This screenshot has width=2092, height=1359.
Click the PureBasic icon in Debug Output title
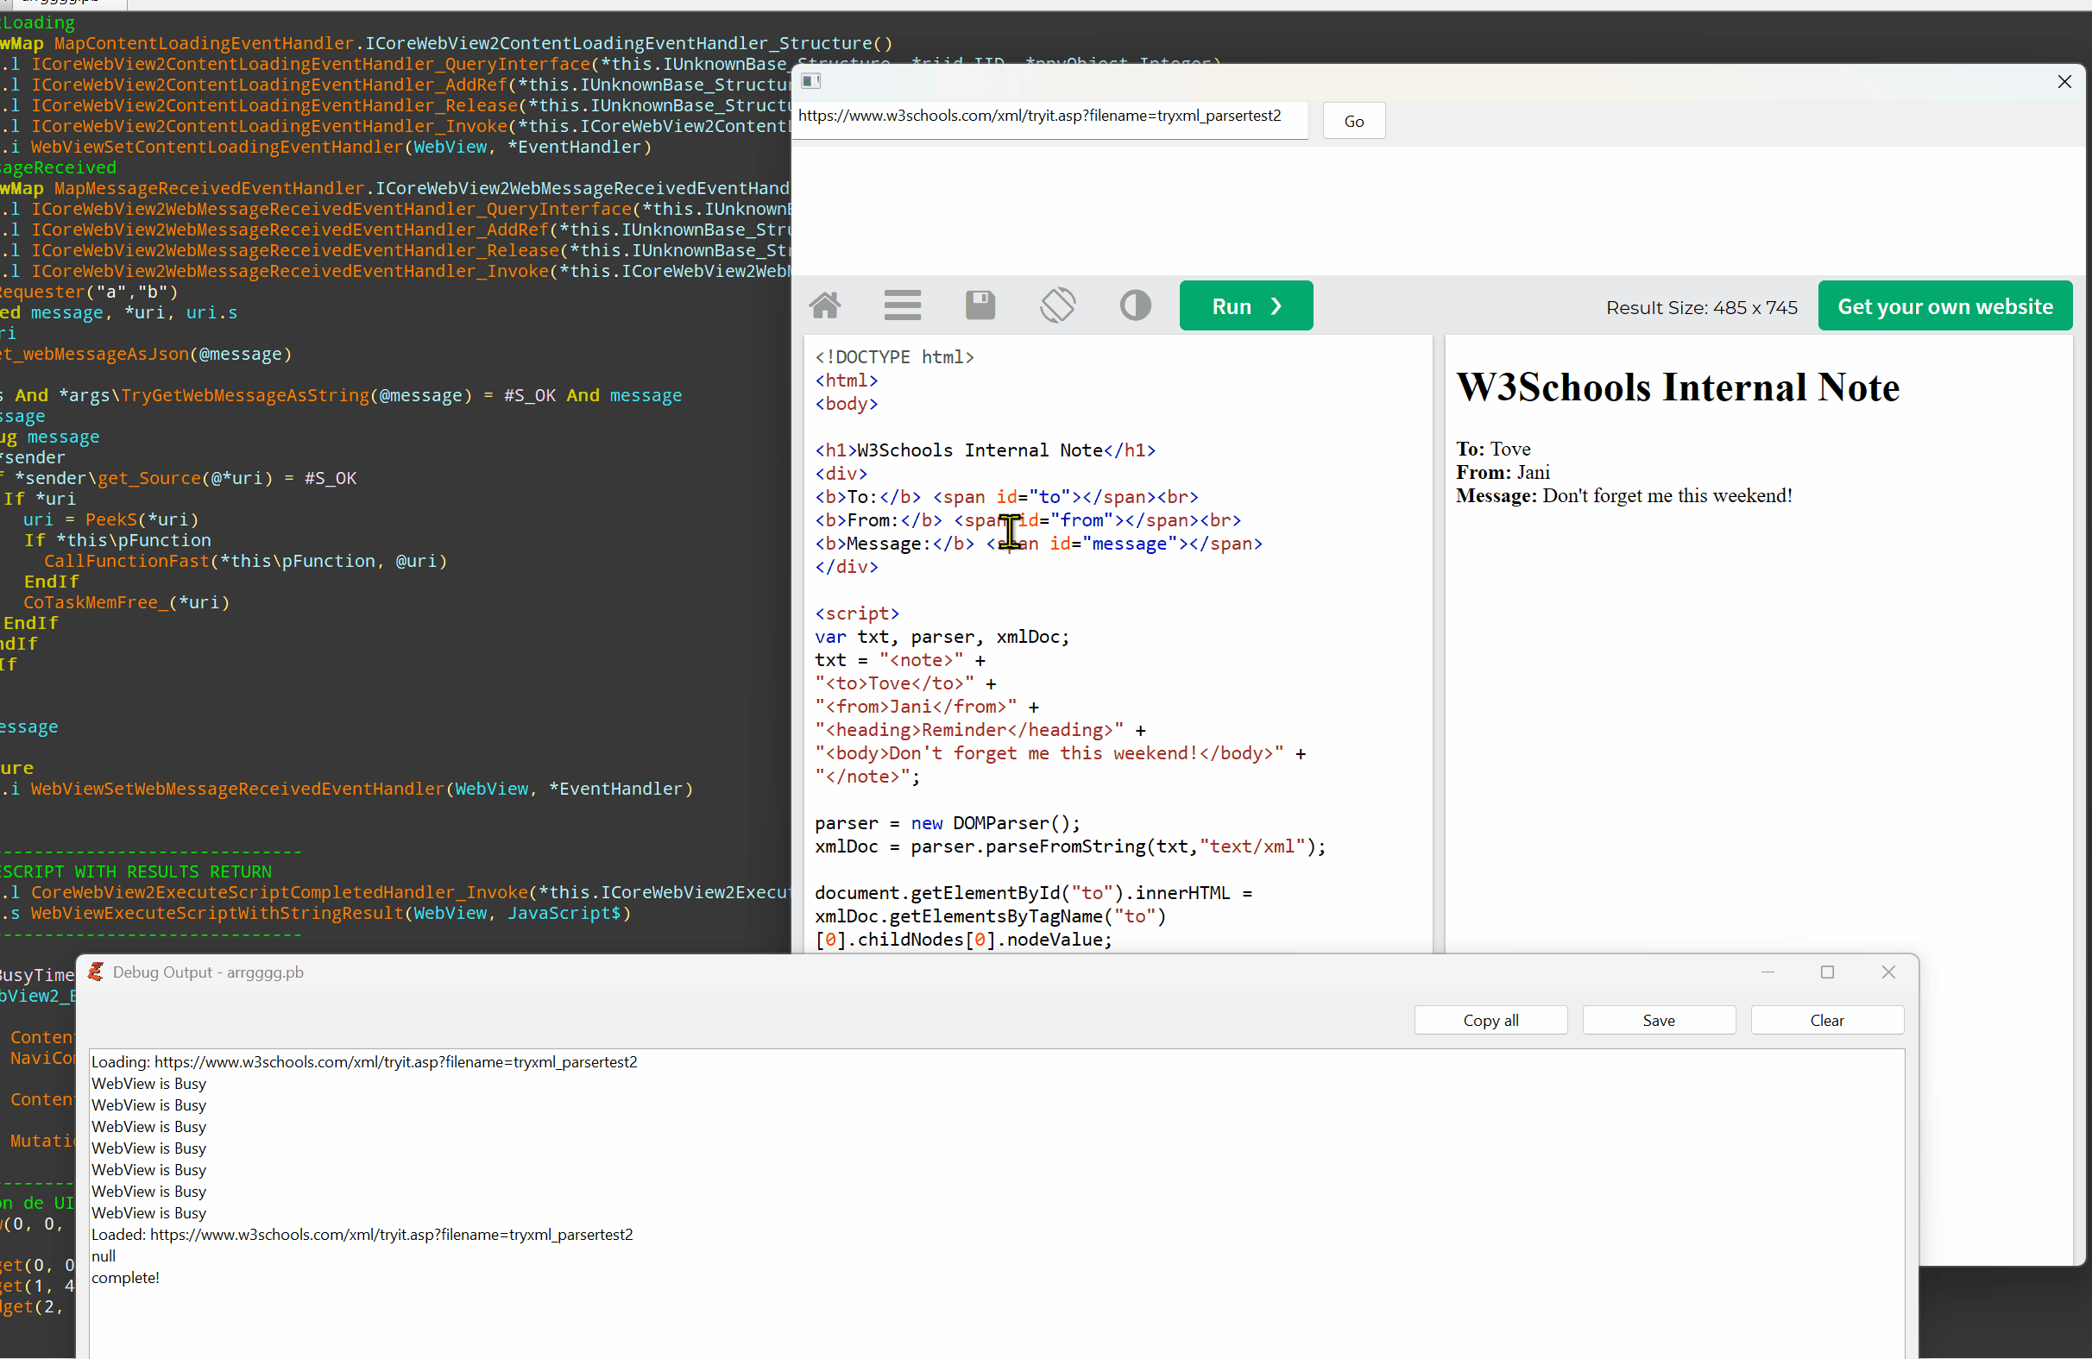point(96,972)
